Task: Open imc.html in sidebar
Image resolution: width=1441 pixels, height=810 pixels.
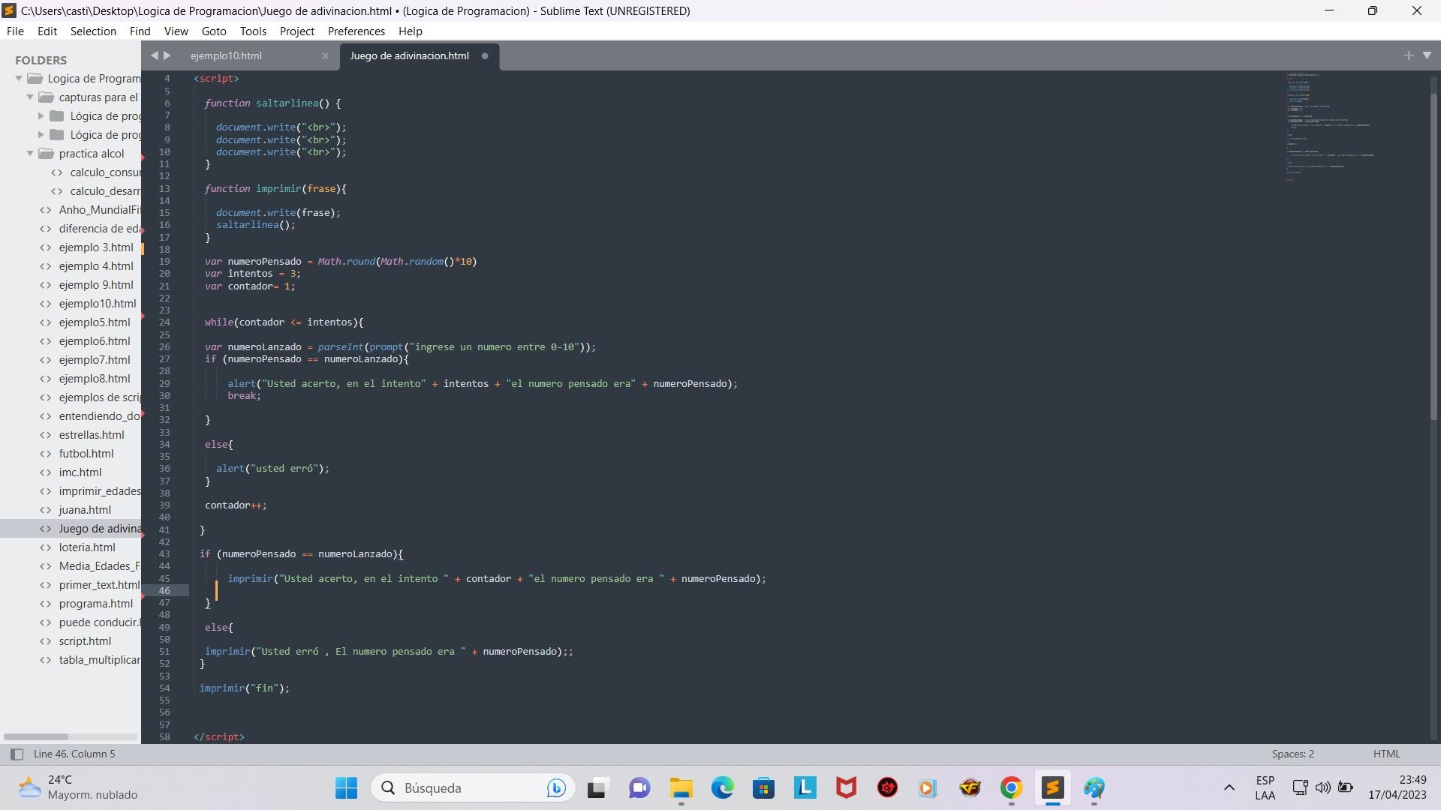Action: pyautogui.click(x=80, y=472)
